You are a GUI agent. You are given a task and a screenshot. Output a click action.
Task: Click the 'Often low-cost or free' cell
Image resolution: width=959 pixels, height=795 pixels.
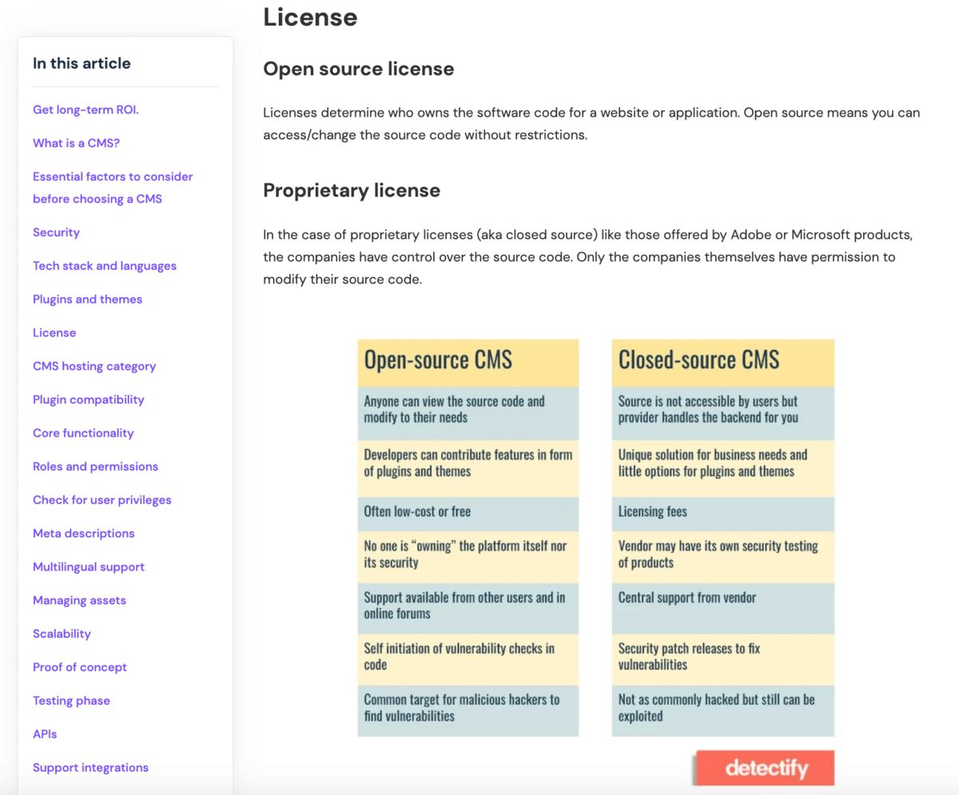(468, 513)
